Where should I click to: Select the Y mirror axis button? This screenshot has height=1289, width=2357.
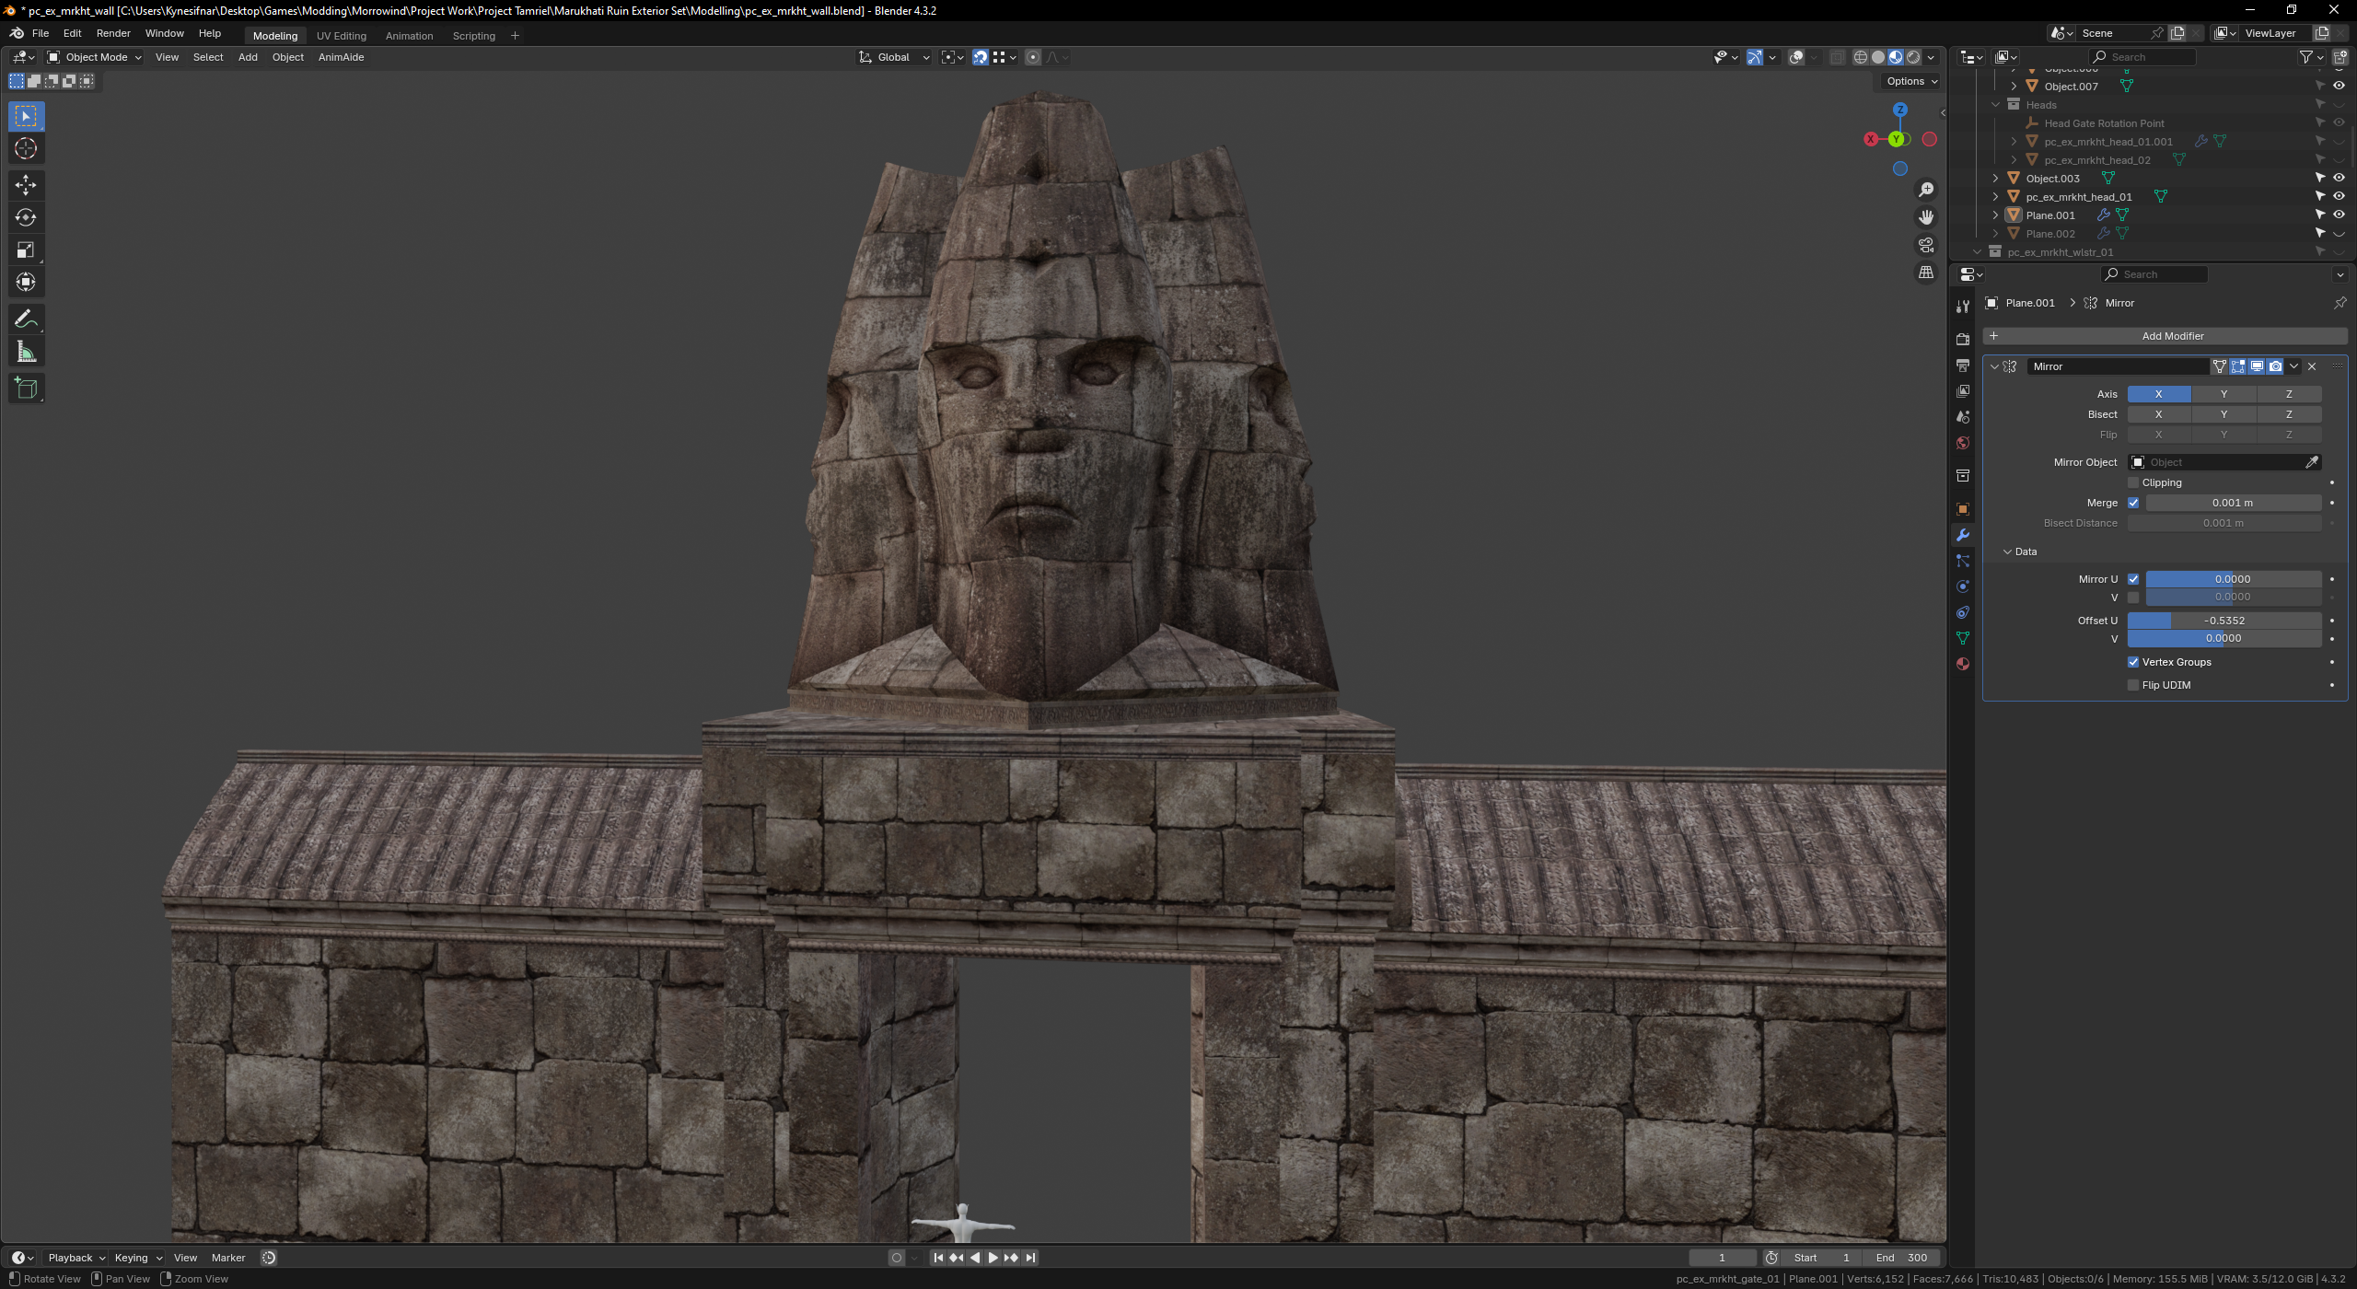coord(2223,394)
